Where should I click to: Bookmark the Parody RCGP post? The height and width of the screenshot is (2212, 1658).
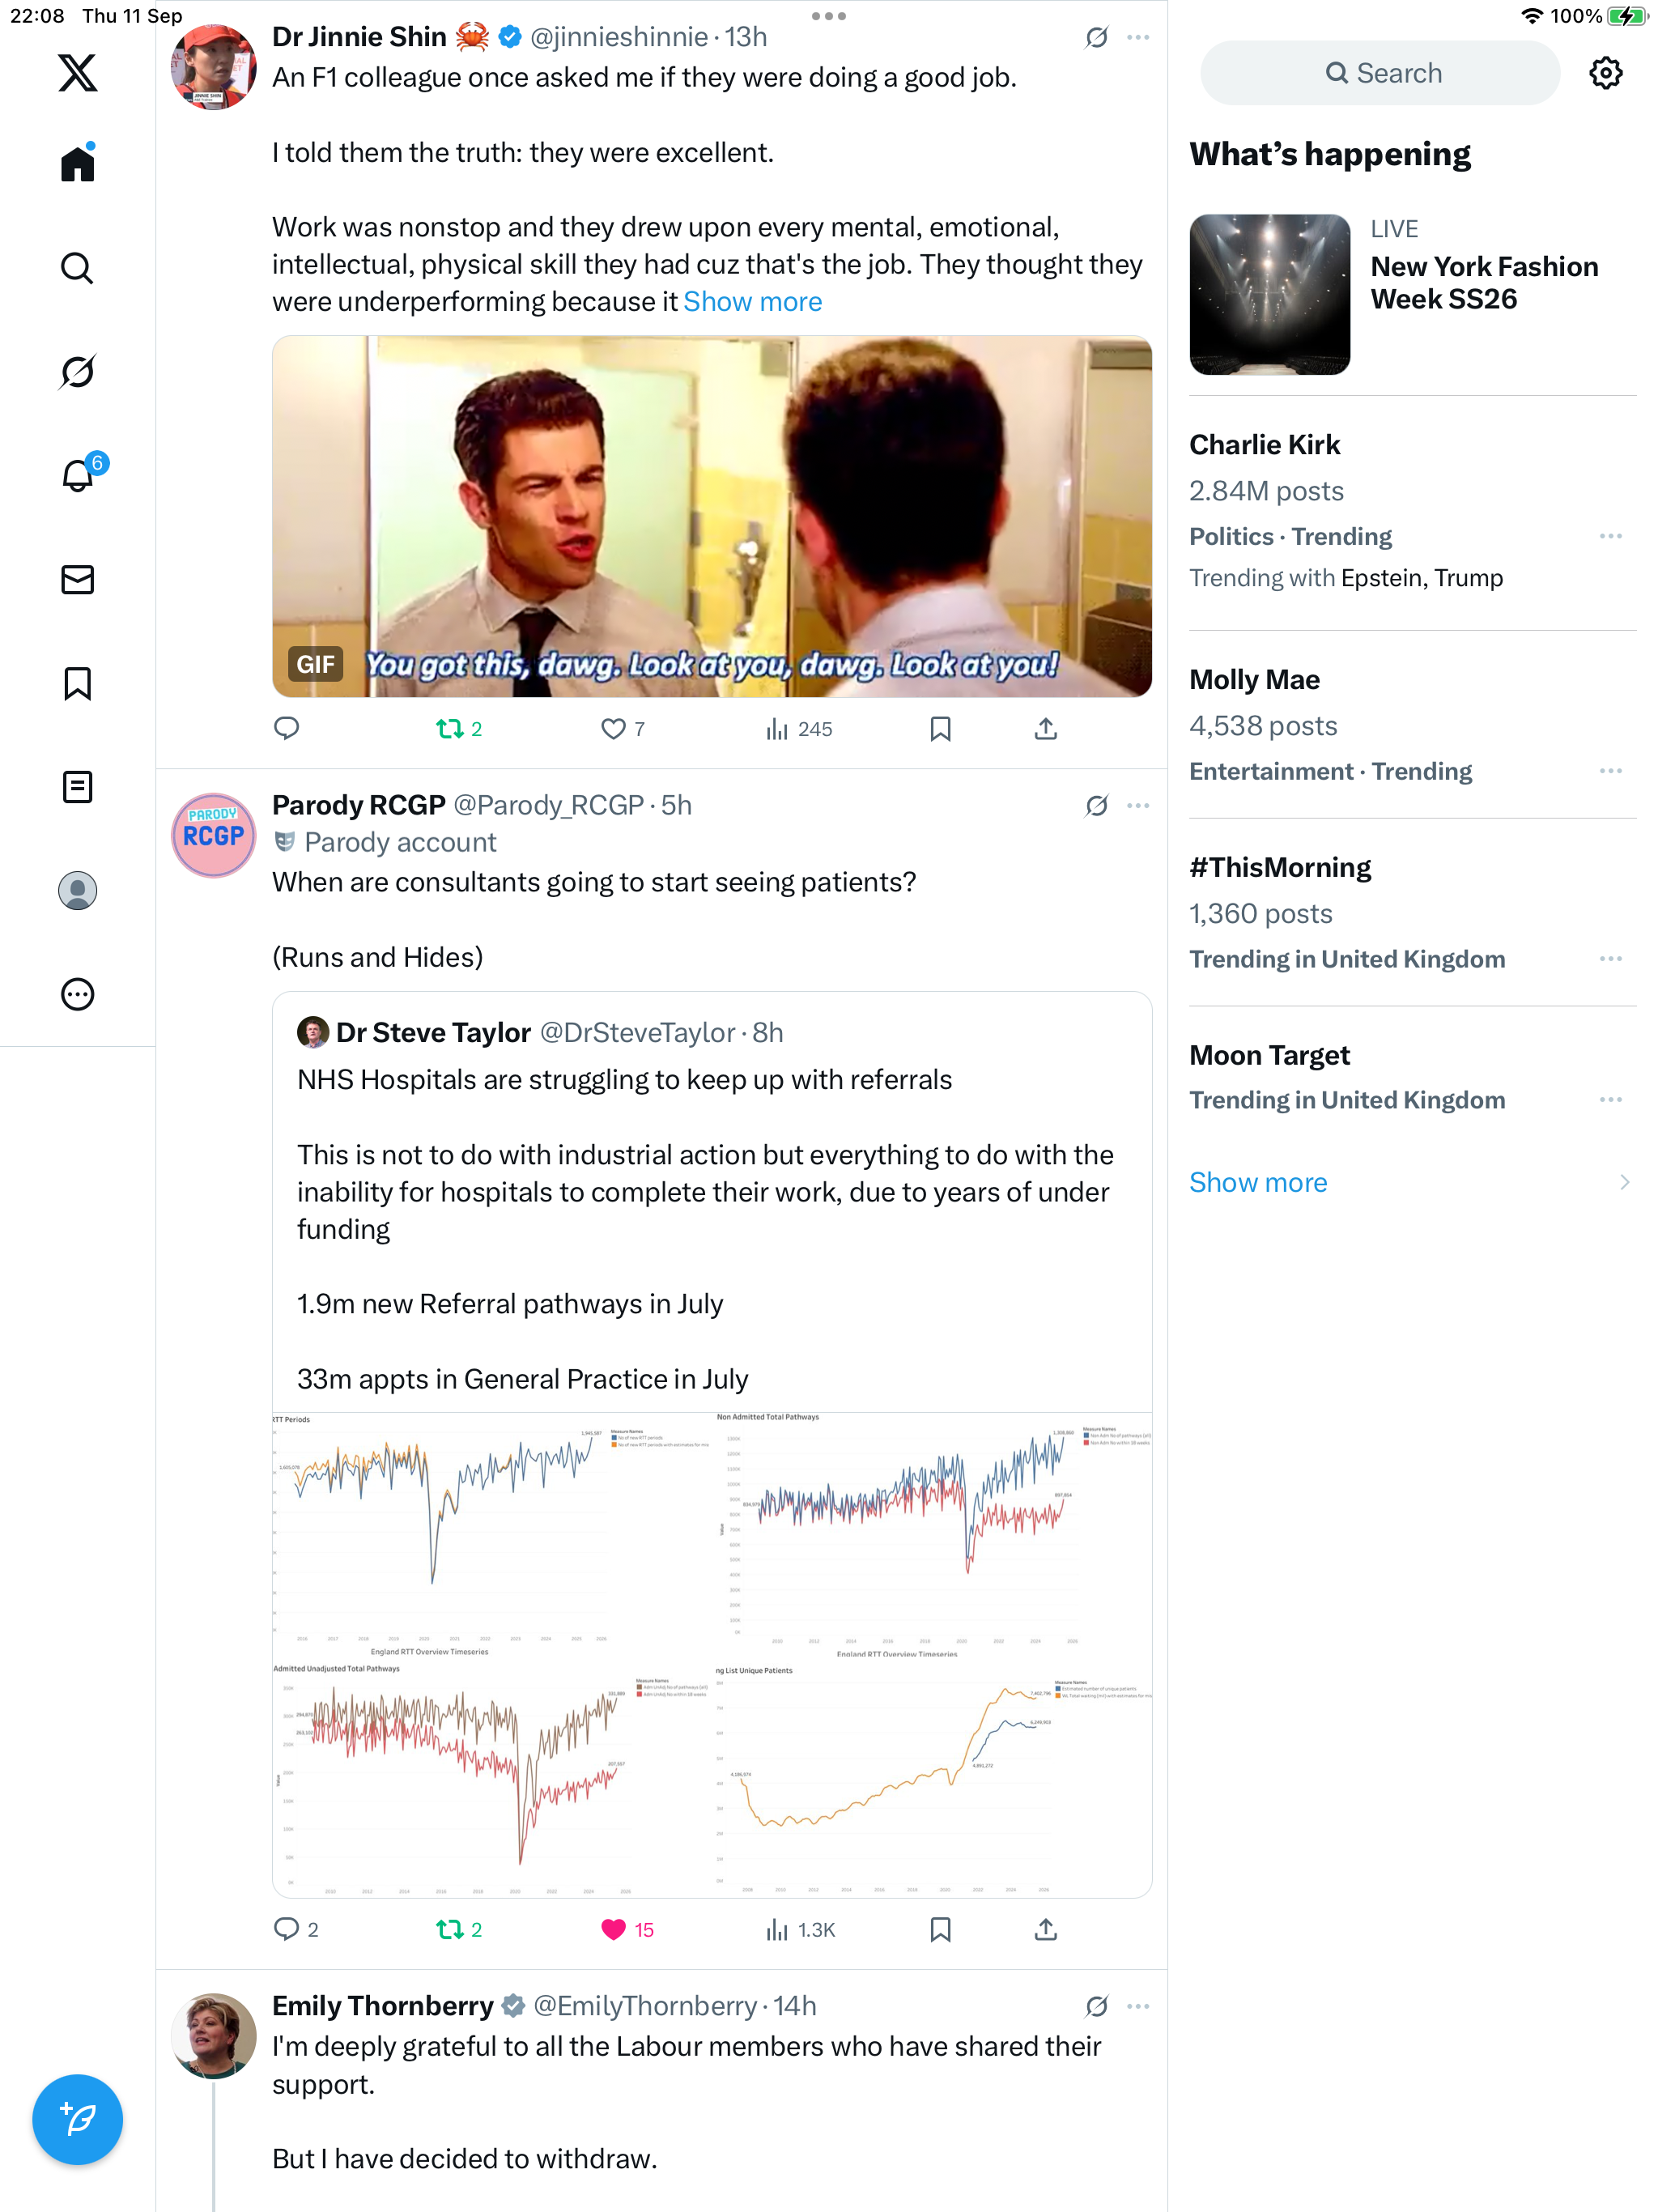[940, 1930]
